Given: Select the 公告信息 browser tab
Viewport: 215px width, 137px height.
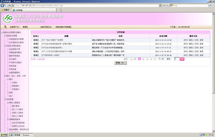Looking at the screenshot, I should [34, 10].
